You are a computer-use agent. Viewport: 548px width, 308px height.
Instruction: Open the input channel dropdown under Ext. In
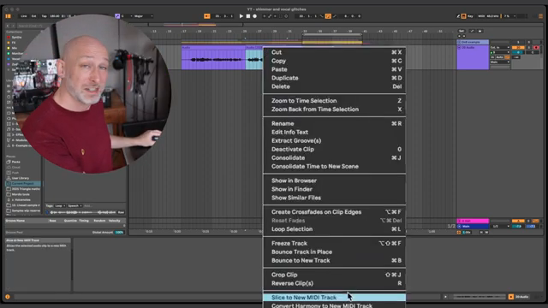[500, 52]
